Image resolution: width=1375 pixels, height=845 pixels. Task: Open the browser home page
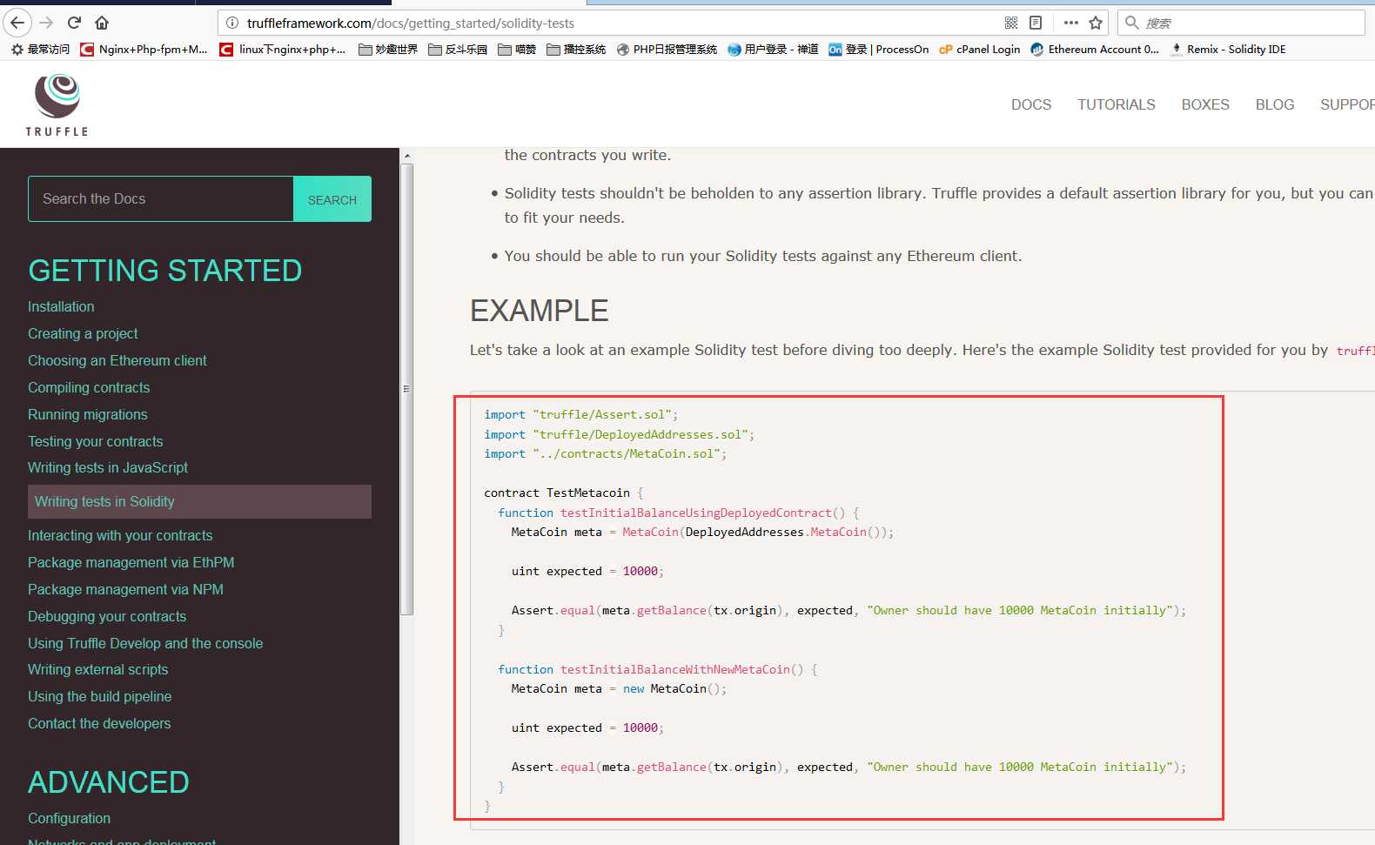[x=102, y=23]
